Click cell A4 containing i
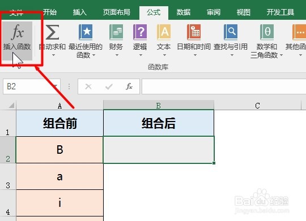This screenshot has width=306, height=221. [x=59, y=203]
